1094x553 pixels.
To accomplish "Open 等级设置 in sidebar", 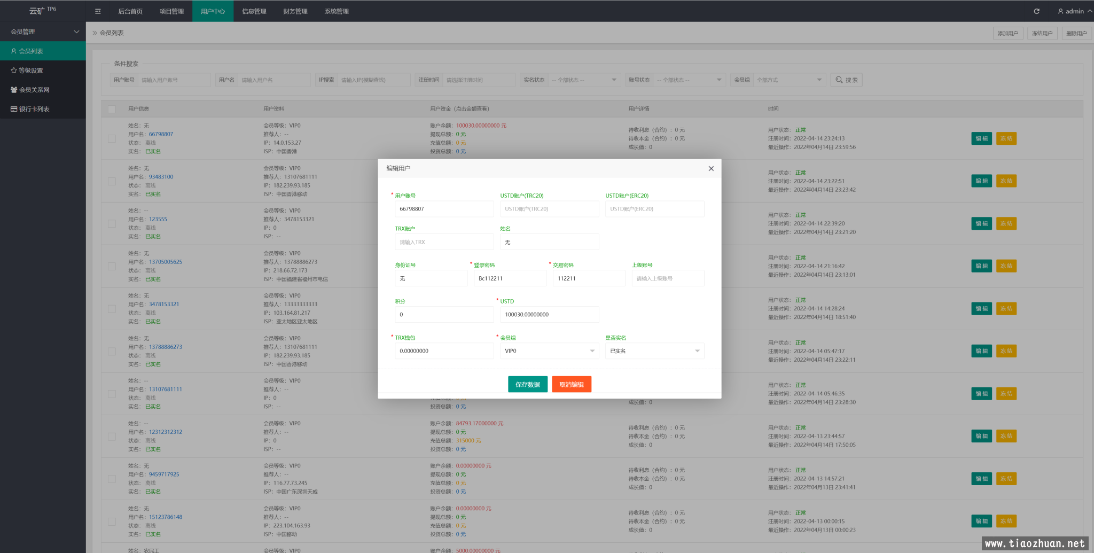I will pyautogui.click(x=43, y=71).
